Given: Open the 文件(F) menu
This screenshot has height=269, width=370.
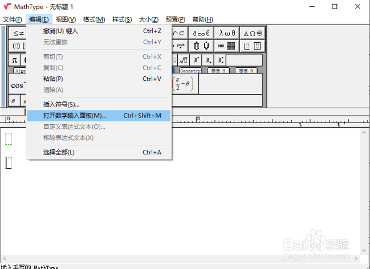Looking at the screenshot, I should click(x=13, y=19).
